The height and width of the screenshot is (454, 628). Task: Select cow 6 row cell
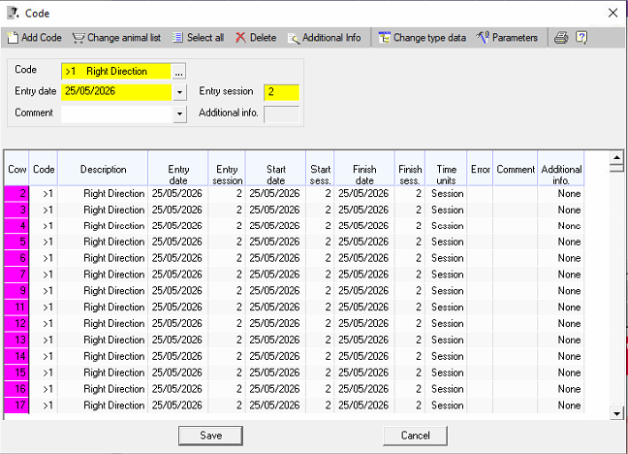16,258
